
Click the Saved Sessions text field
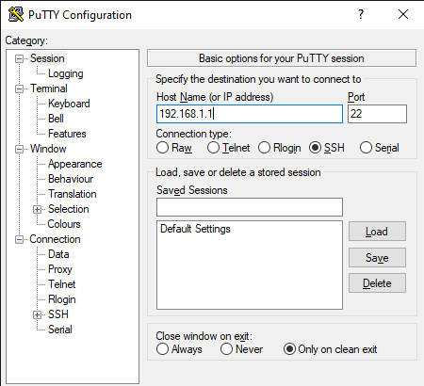pos(250,207)
